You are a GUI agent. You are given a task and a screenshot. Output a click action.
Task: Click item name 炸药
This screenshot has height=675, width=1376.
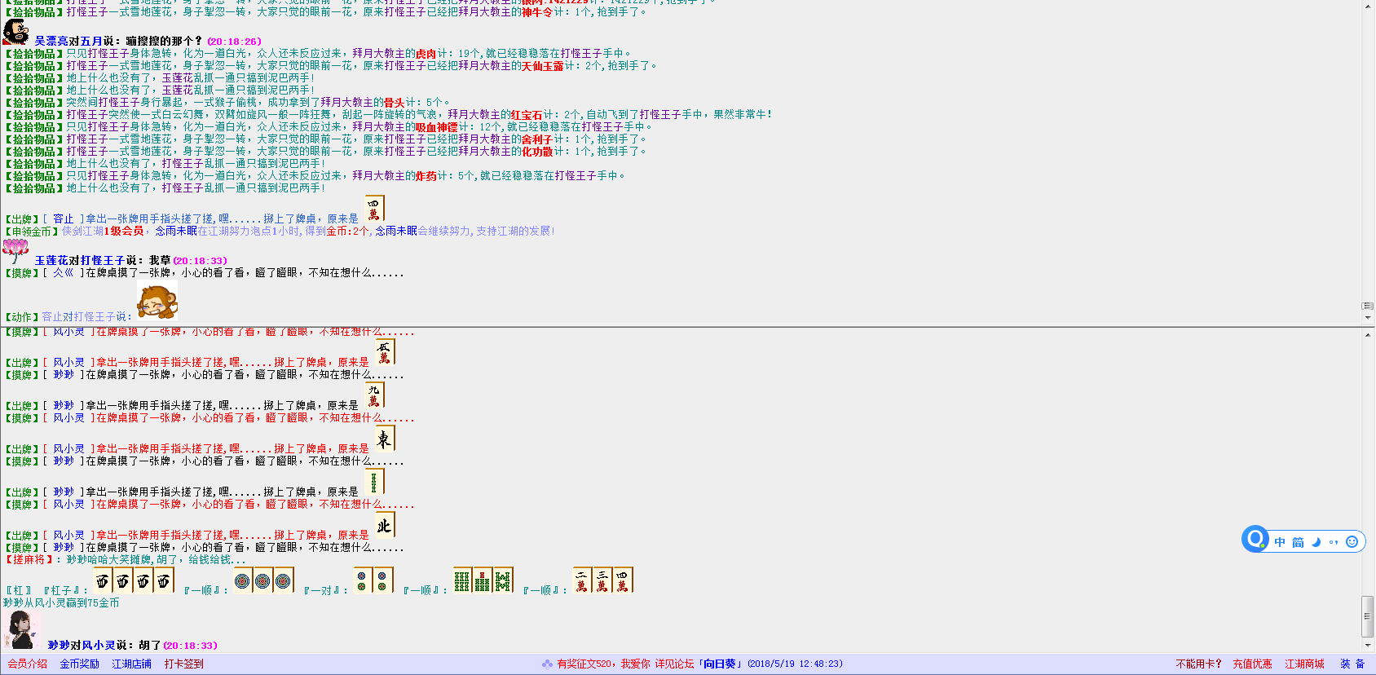[426, 176]
